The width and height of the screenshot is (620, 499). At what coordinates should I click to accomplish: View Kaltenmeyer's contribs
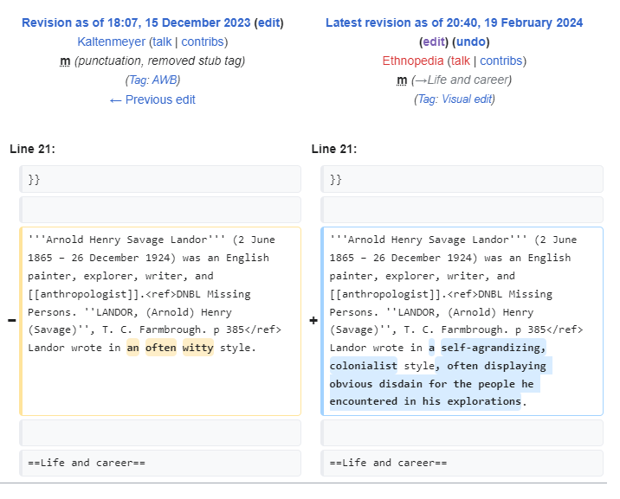point(203,42)
